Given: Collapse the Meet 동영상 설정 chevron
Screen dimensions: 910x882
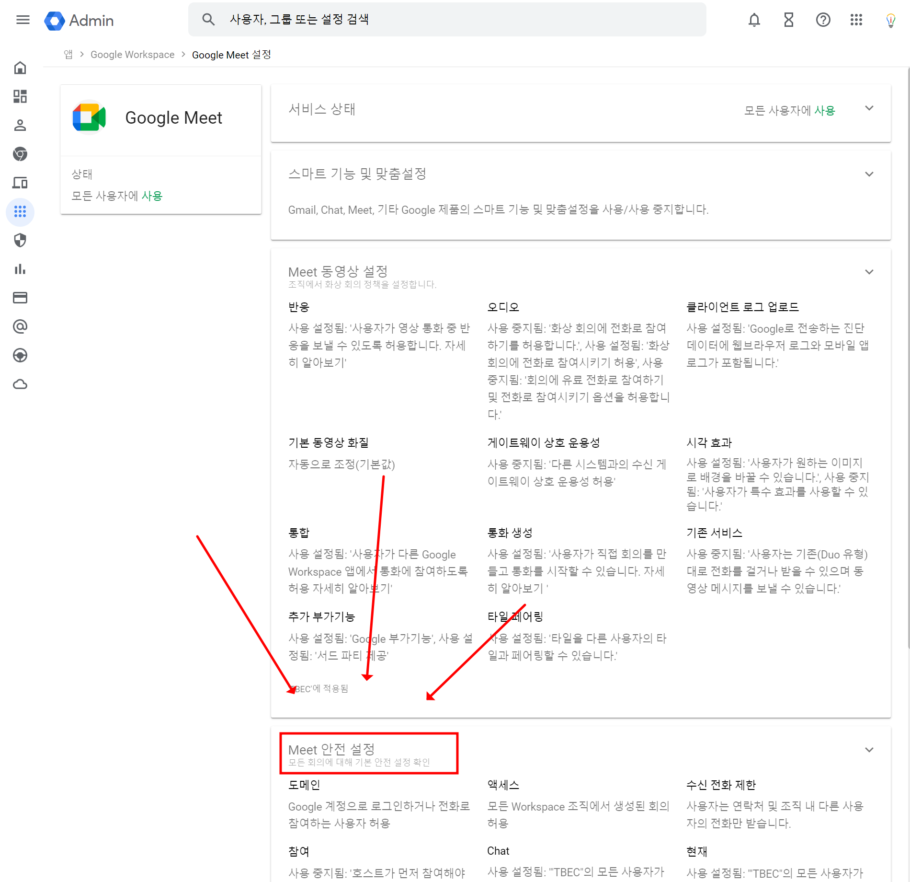Looking at the screenshot, I should coord(869,272).
